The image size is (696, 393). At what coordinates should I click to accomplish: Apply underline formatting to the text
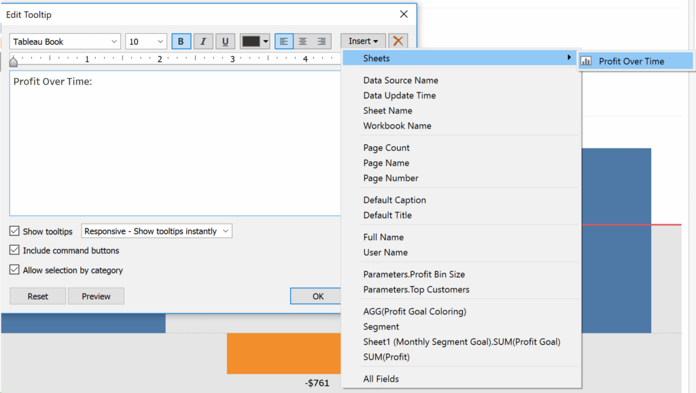(225, 41)
